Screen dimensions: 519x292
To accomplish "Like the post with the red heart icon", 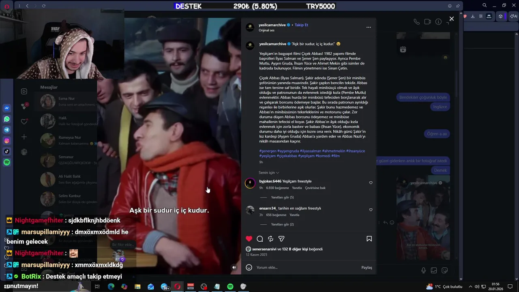I will pyautogui.click(x=249, y=239).
